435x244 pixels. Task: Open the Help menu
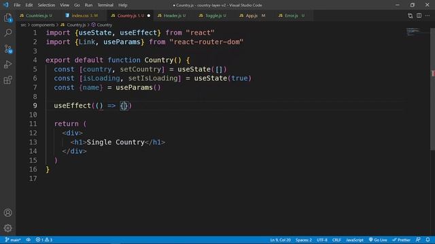(x=122, y=5)
